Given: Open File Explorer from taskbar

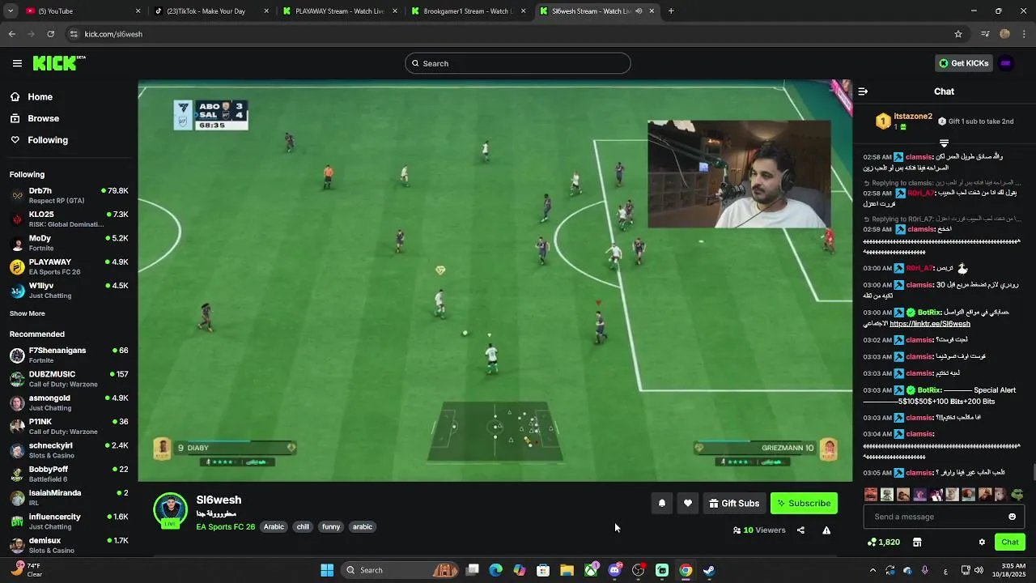Looking at the screenshot, I should (567, 570).
